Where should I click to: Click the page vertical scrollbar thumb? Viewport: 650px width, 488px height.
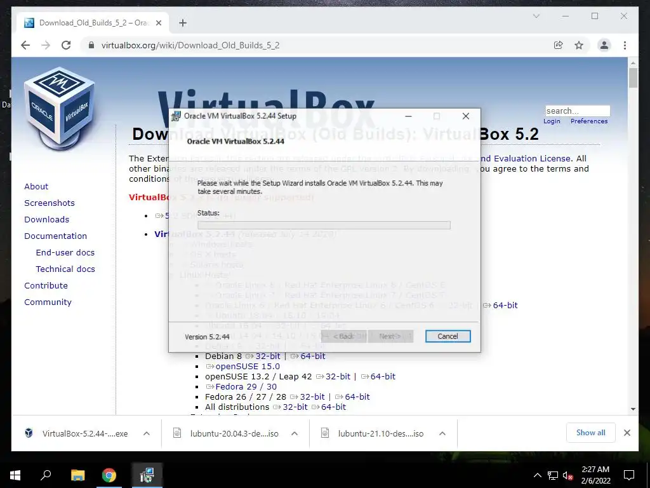(633, 78)
